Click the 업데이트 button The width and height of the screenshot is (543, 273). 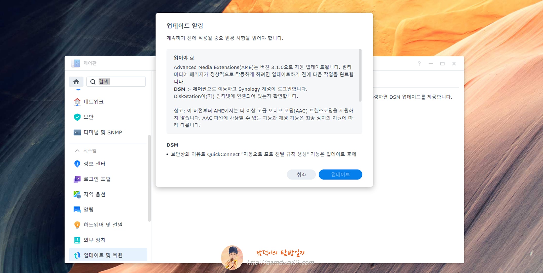pos(340,174)
